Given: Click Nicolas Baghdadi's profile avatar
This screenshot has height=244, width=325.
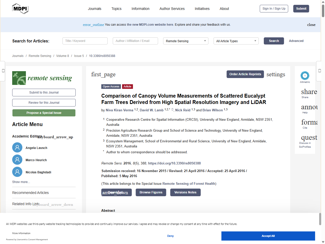Looking at the screenshot, I should (17, 172).
